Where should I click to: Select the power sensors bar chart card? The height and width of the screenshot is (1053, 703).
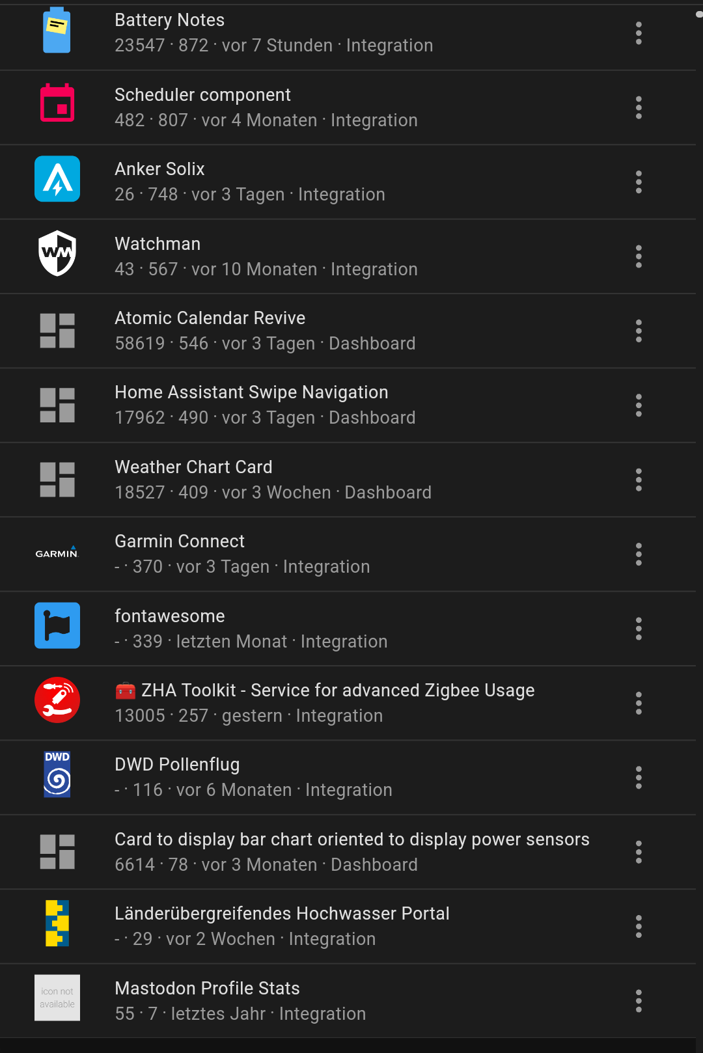pos(351,840)
